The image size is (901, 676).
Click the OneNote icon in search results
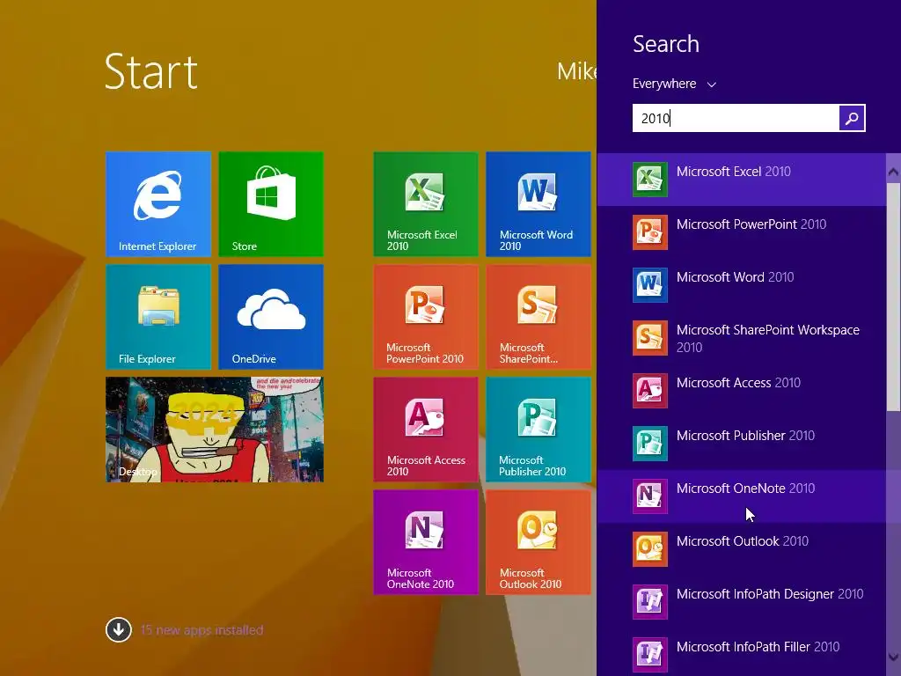(x=650, y=496)
